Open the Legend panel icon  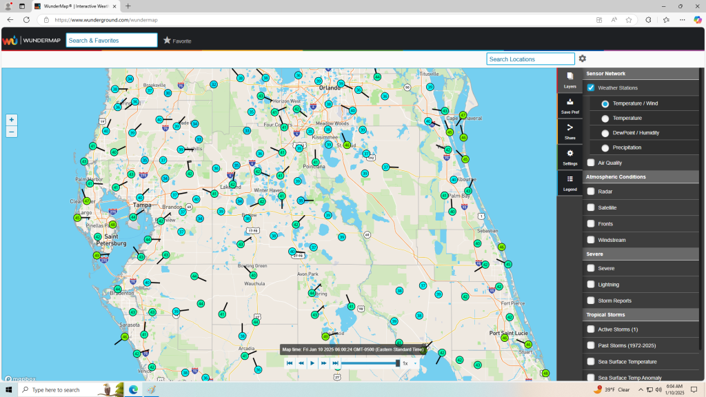(x=569, y=182)
